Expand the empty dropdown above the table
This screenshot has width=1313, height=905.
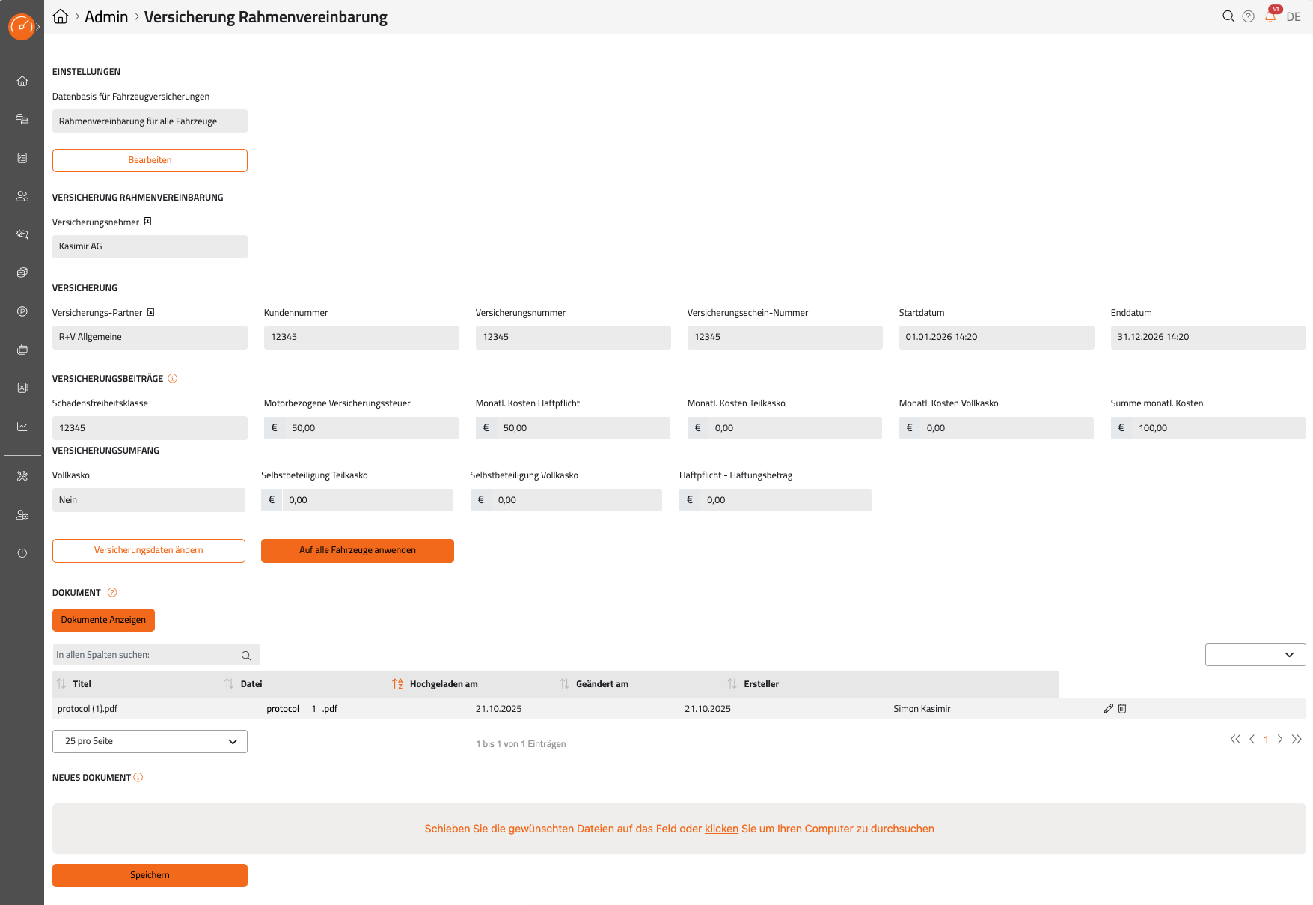pos(1255,654)
